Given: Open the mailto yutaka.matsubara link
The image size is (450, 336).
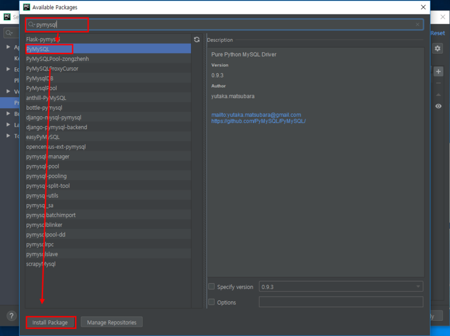Looking at the screenshot, I should (256, 115).
